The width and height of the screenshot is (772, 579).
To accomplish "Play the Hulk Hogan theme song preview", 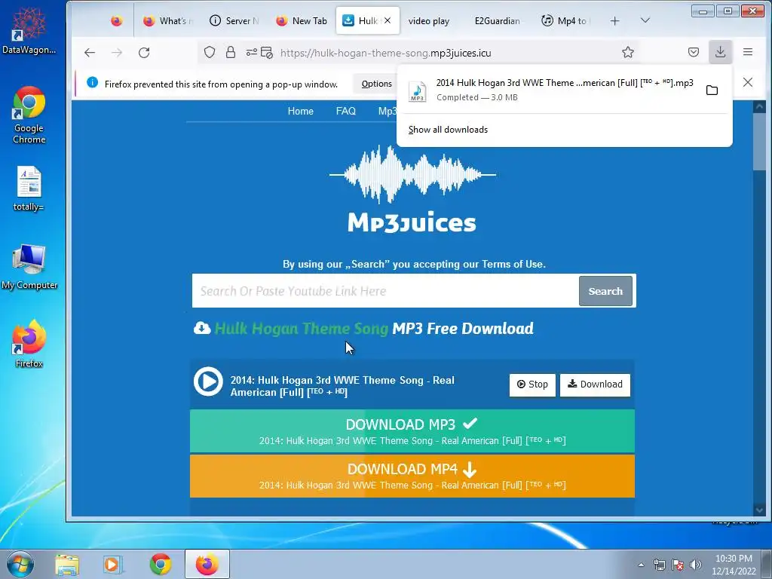I will (x=208, y=381).
